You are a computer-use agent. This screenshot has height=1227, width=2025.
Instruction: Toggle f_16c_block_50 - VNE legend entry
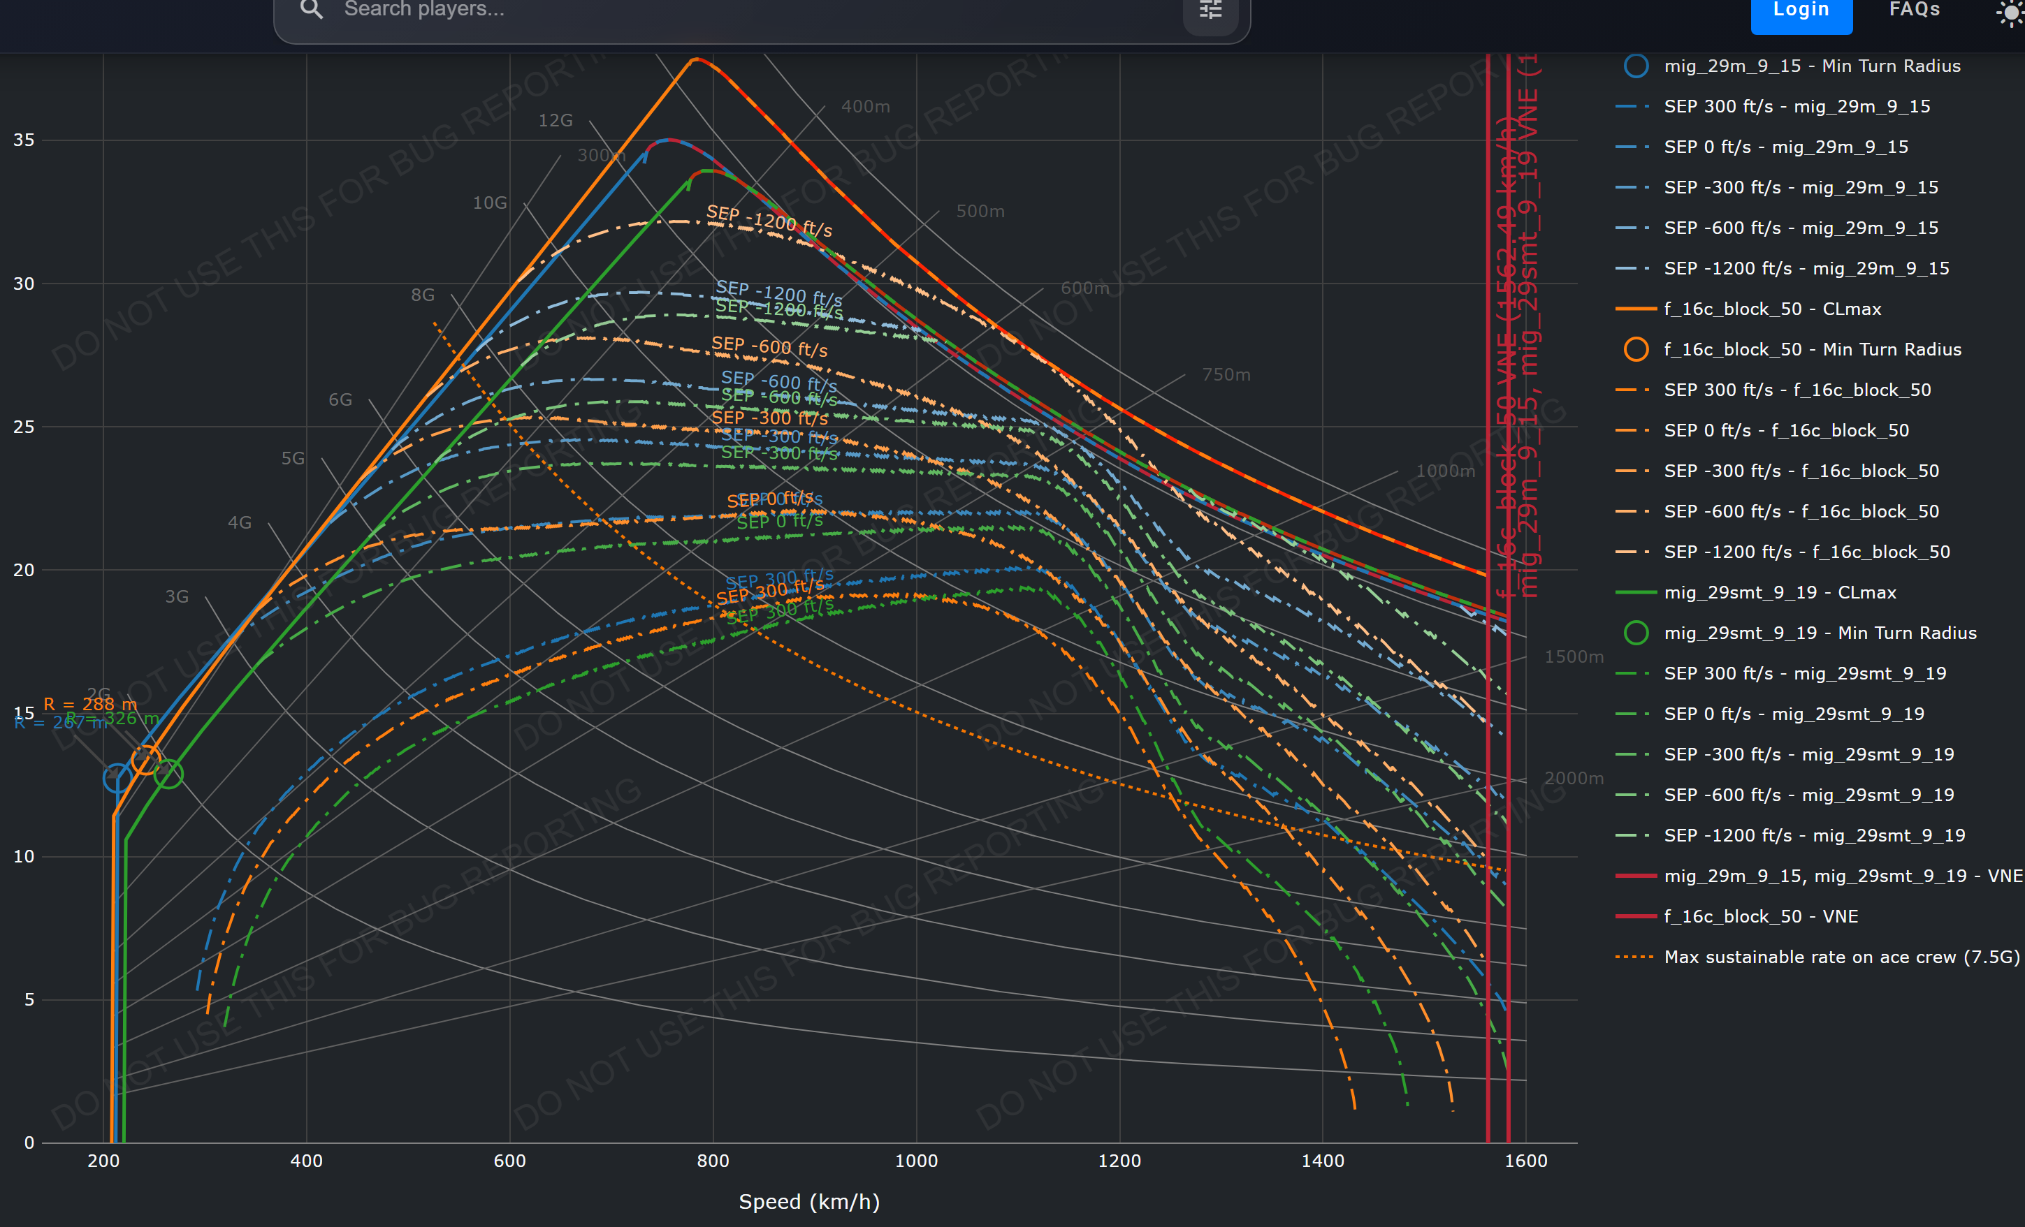pyautogui.click(x=1760, y=916)
